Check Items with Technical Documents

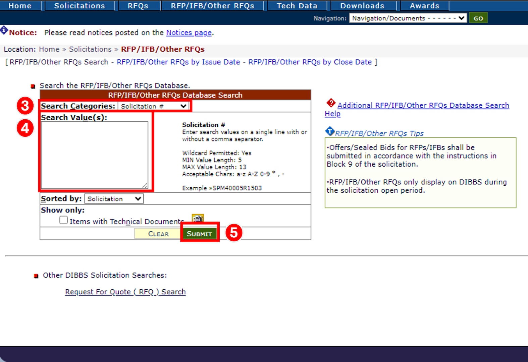64,220
